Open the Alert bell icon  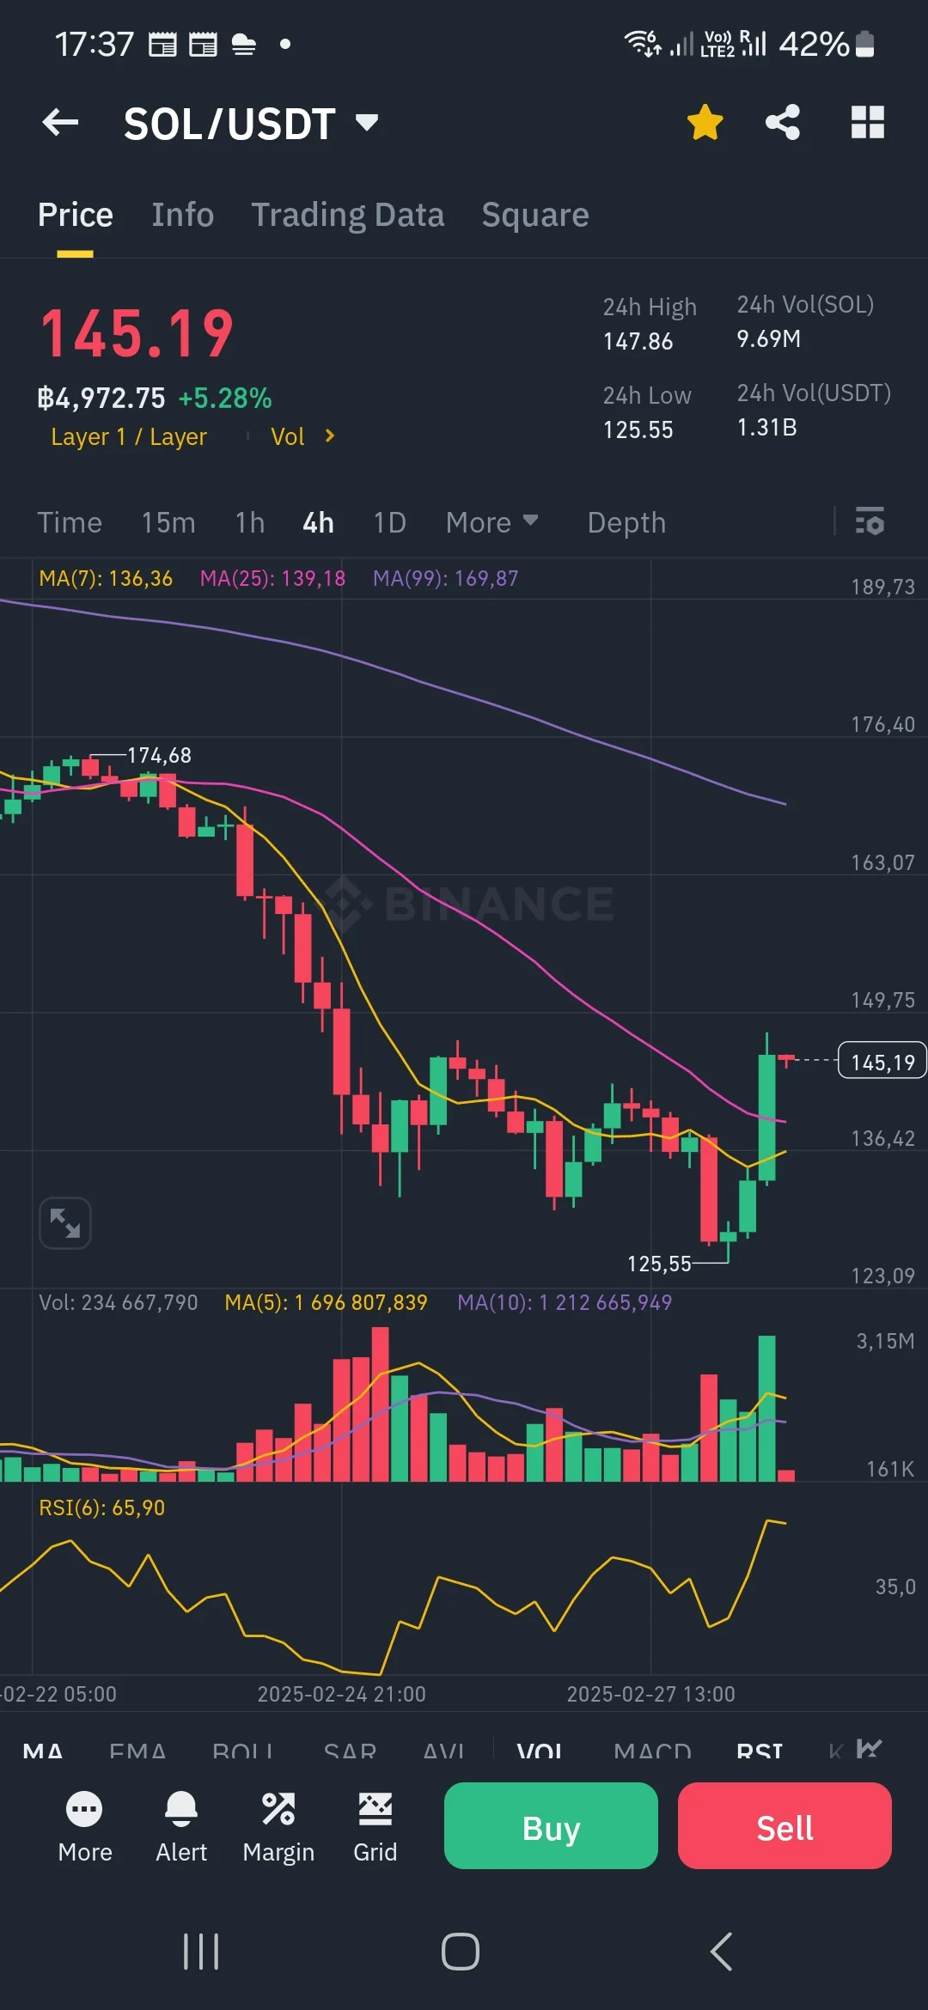pyautogui.click(x=180, y=1807)
